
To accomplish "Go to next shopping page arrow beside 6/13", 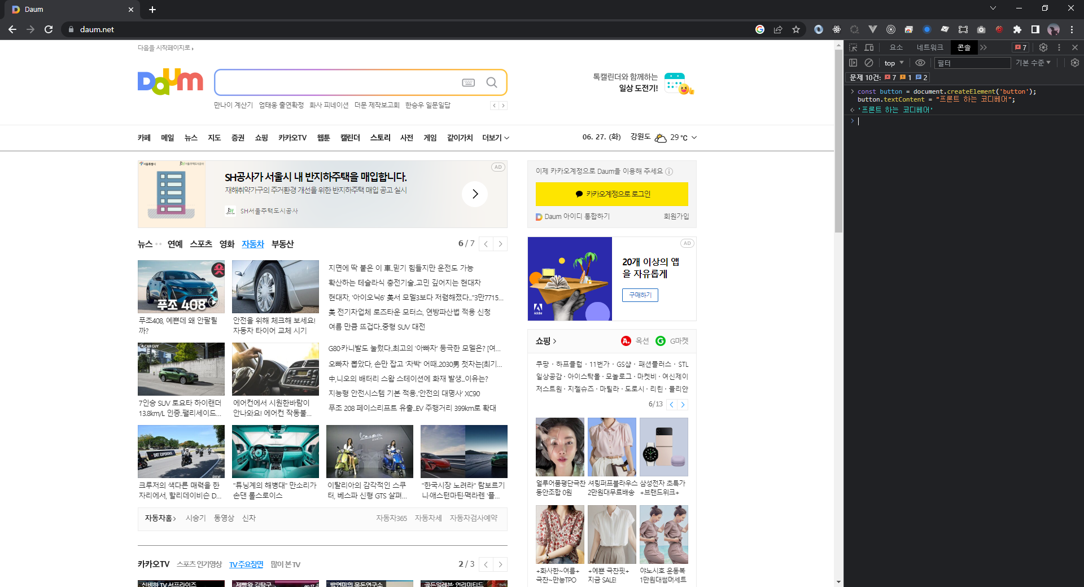I will click(683, 405).
